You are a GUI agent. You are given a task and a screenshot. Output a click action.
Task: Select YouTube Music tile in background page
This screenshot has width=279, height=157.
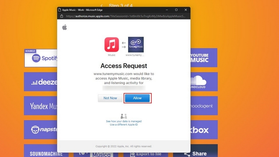204,58
